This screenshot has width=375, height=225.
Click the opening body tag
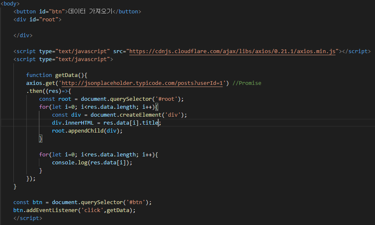10,4
